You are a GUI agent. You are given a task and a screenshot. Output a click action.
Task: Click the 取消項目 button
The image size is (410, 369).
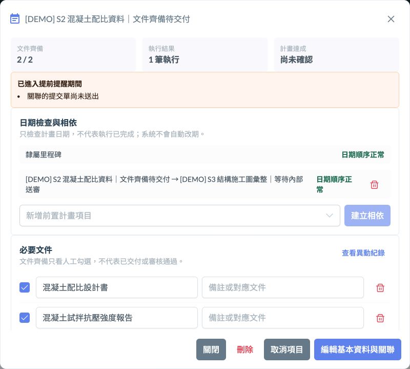pos(287,349)
